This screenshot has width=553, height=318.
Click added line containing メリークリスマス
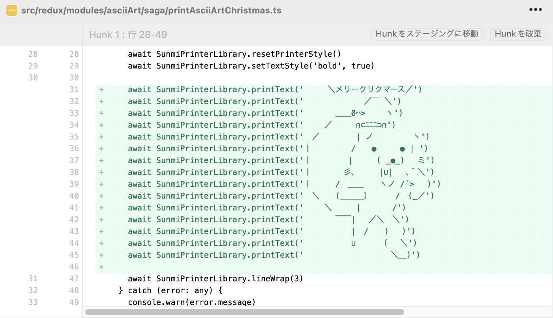(324, 89)
